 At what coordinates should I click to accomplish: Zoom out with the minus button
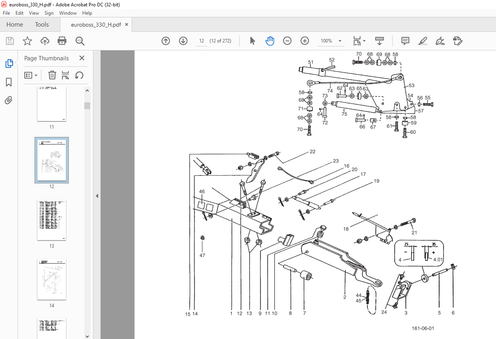[x=287, y=41]
